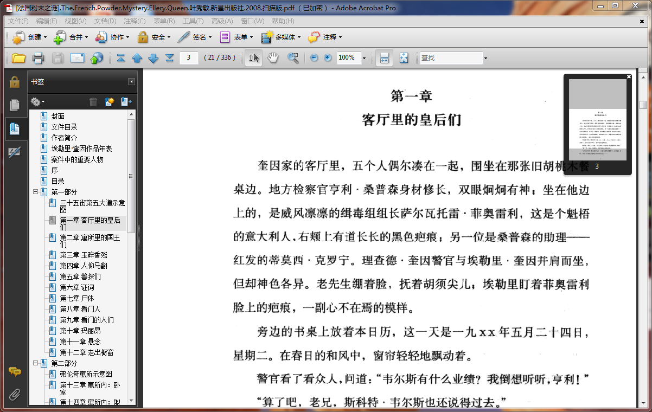Screen dimensions: 652x412
Task: Select the 案件中的重要人物 bookmark
Action: pos(78,159)
